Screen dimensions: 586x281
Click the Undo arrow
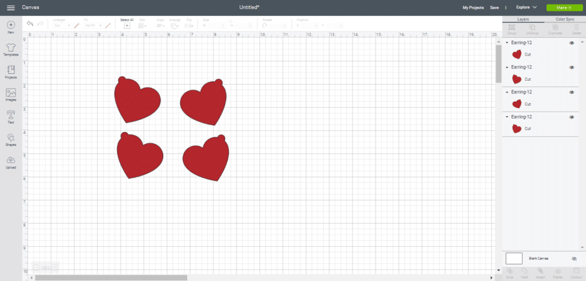pos(30,23)
